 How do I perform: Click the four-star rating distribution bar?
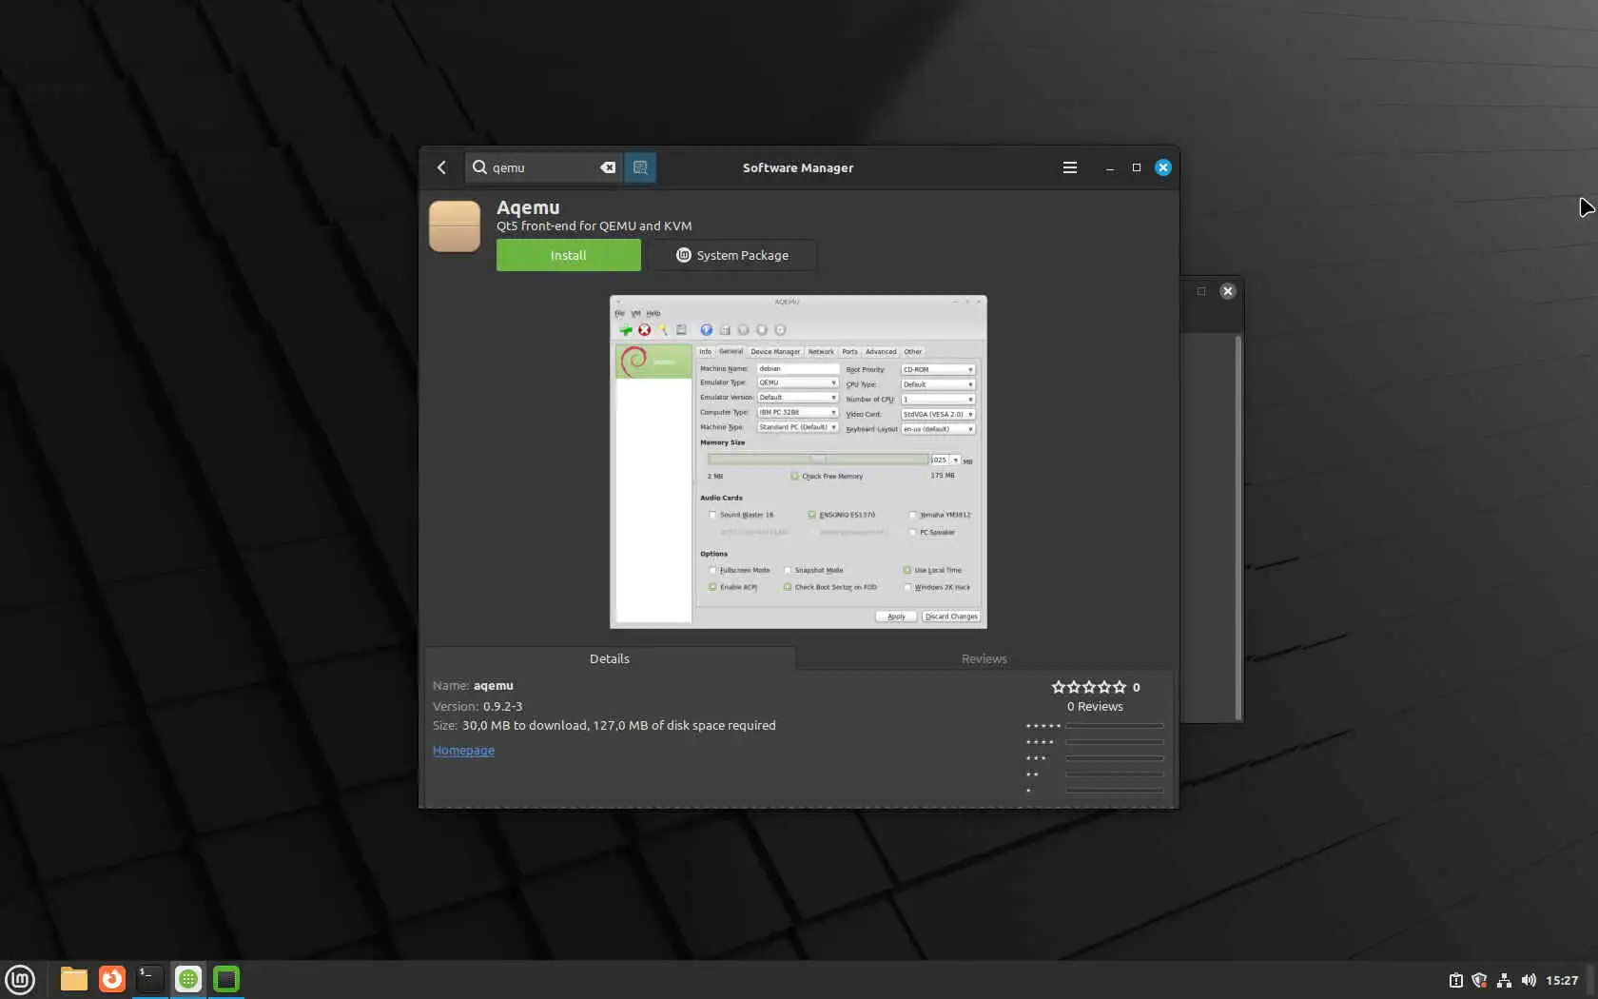pyautogui.click(x=1115, y=742)
